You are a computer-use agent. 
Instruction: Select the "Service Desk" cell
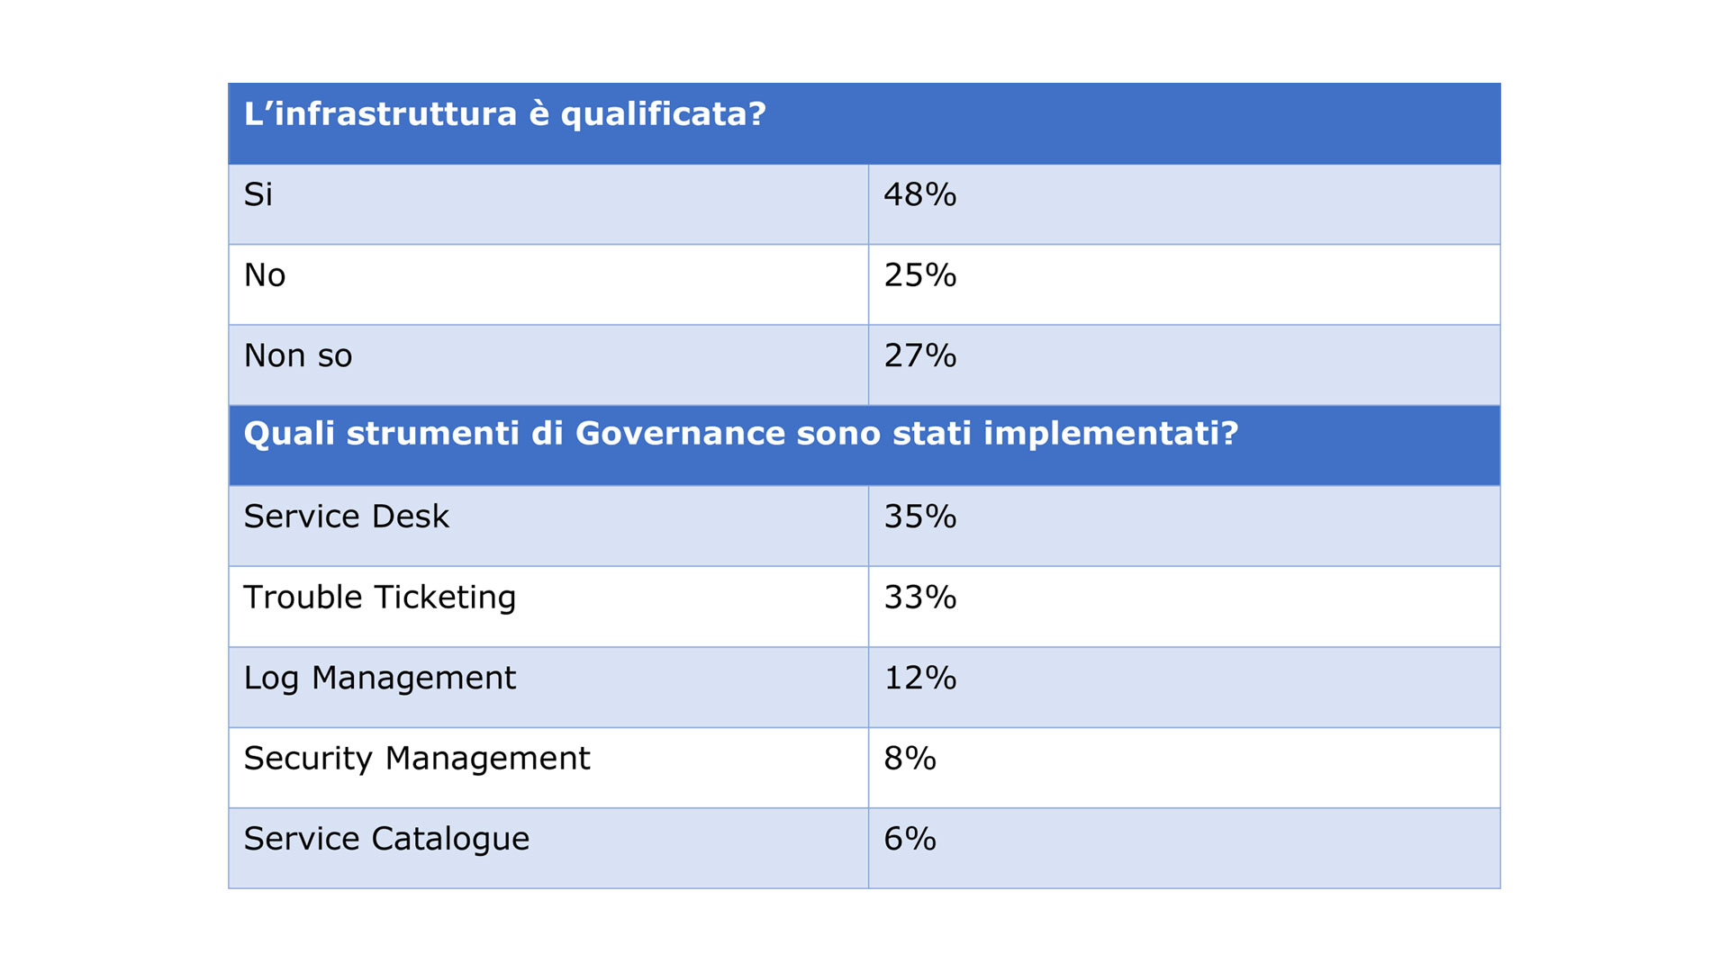coord(548,526)
